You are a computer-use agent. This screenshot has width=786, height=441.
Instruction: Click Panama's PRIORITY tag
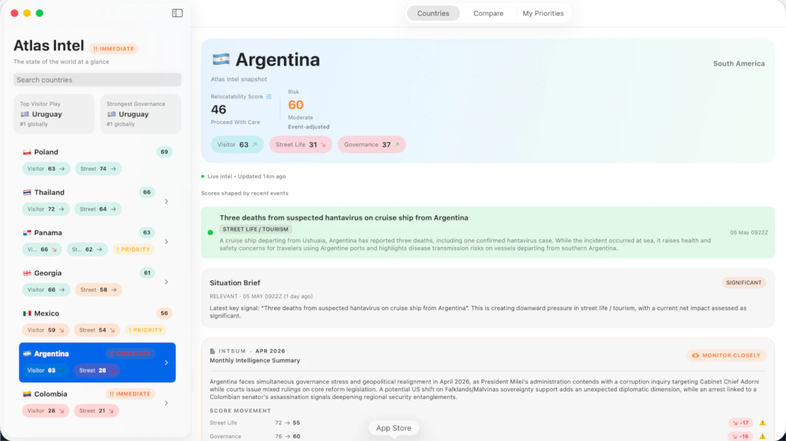pos(133,249)
